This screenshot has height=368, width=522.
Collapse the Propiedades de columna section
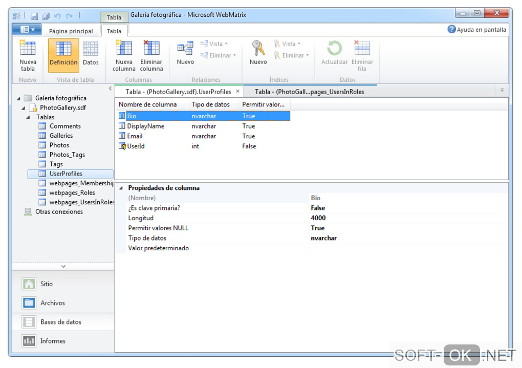121,188
